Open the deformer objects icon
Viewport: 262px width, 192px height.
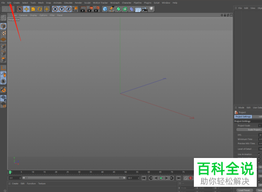[x=132, y=9]
